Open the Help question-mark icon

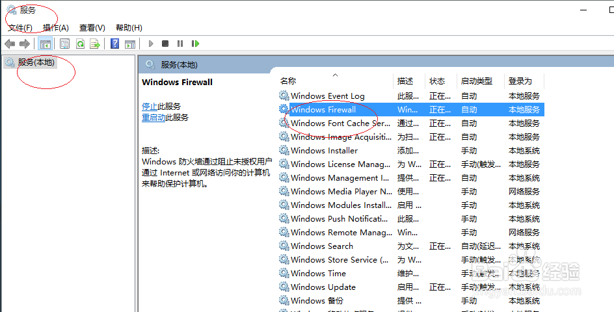pos(114,44)
